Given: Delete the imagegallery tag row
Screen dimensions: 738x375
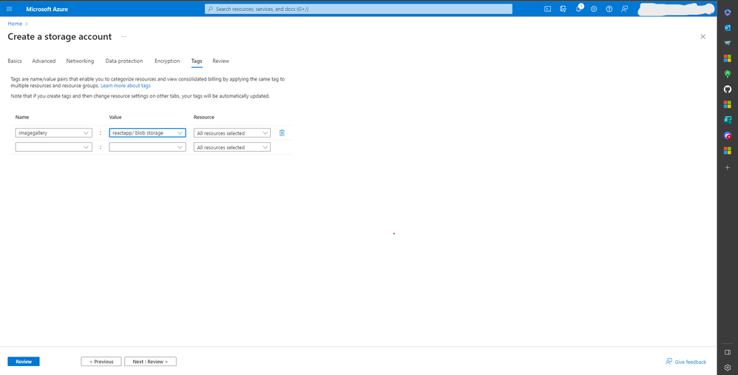Looking at the screenshot, I should pyautogui.click(x=282, y=132).
